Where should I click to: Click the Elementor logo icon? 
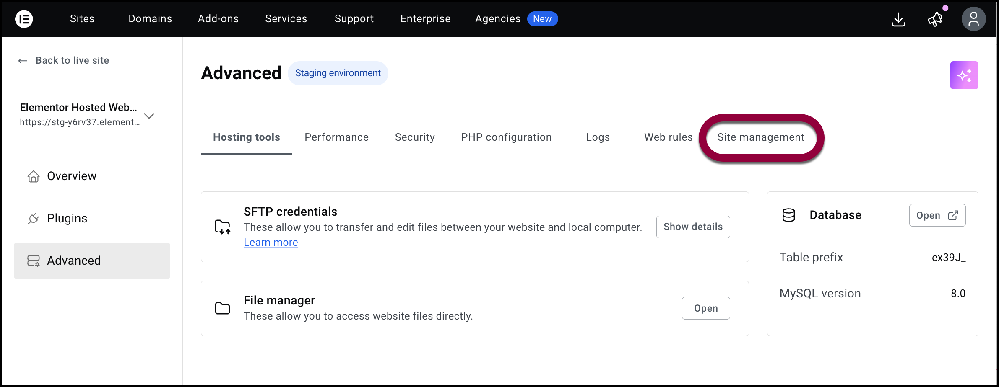[x=24, y=19]
